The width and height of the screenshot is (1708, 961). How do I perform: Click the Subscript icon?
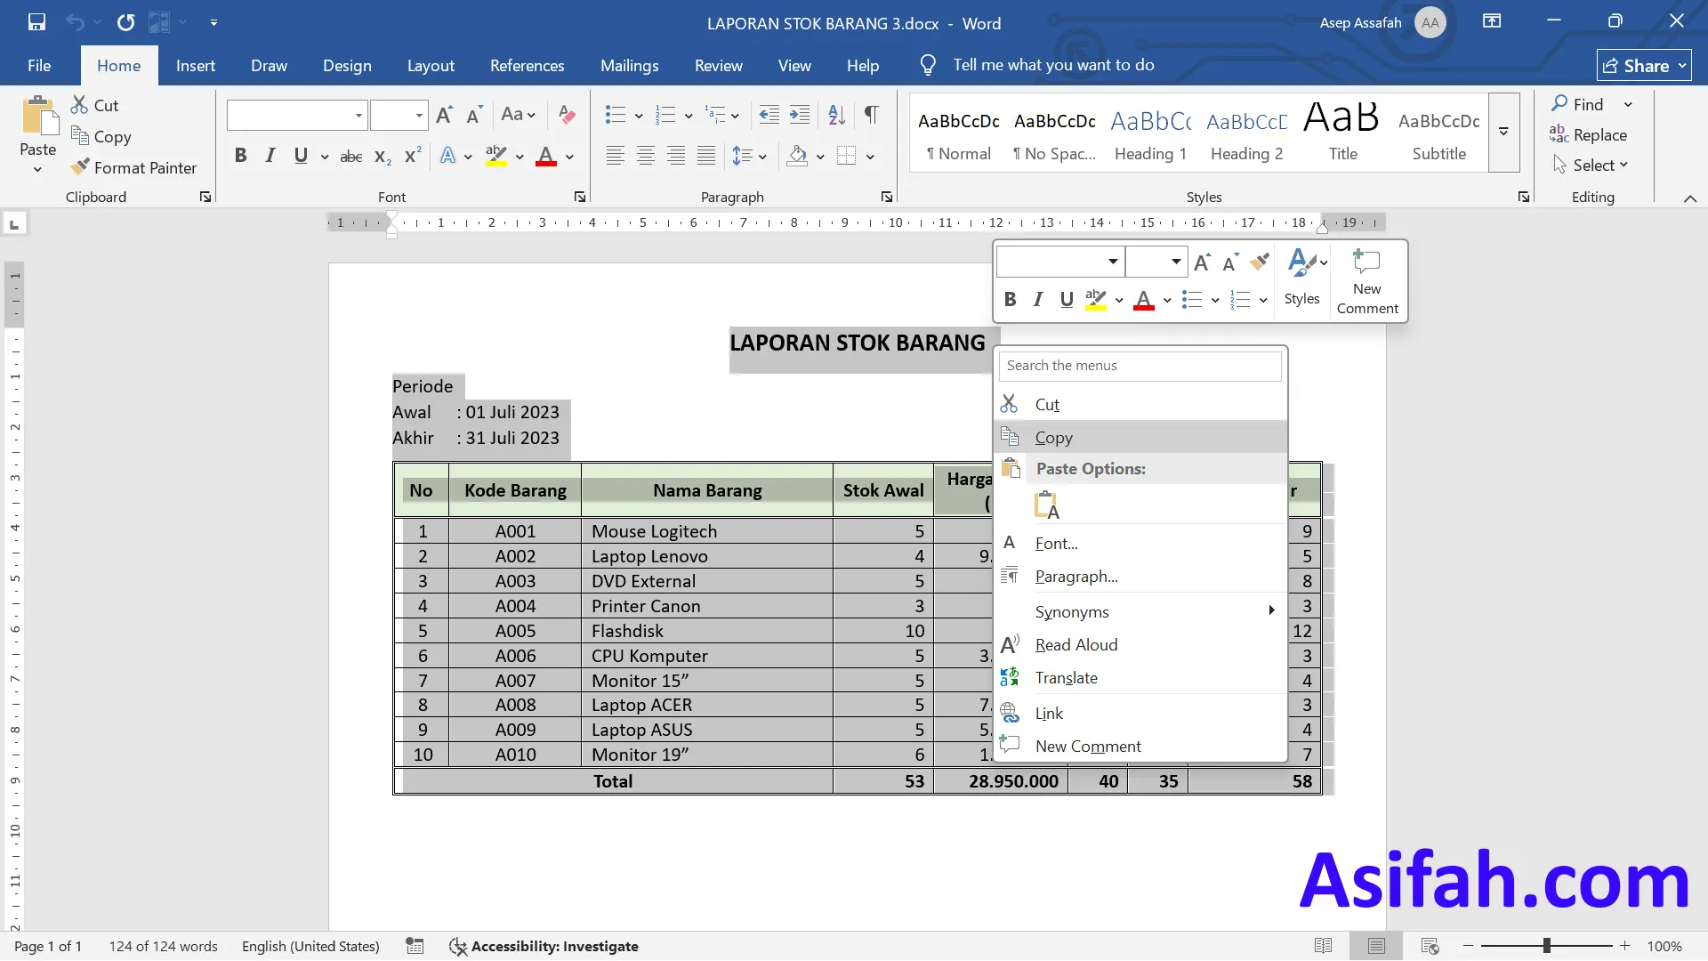click(x=383, y=156)
